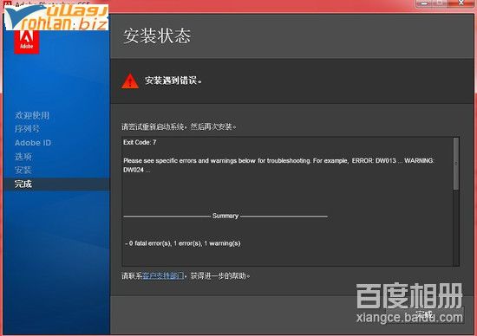Click the Exit Code: 7 line
This screenshot has width=477, height=336.
click(140, 142)
